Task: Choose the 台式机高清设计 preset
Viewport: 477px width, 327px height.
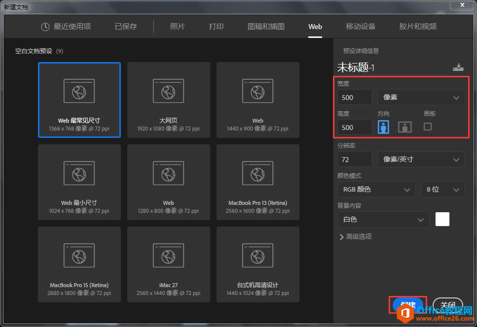Action: pos(257,264)
